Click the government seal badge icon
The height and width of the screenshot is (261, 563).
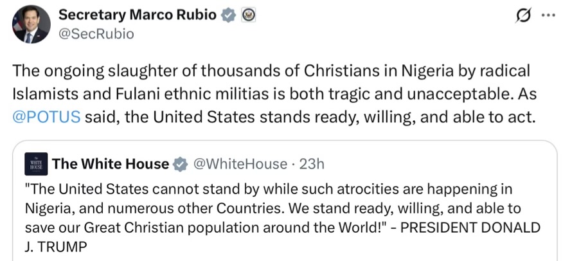(247, 15)
